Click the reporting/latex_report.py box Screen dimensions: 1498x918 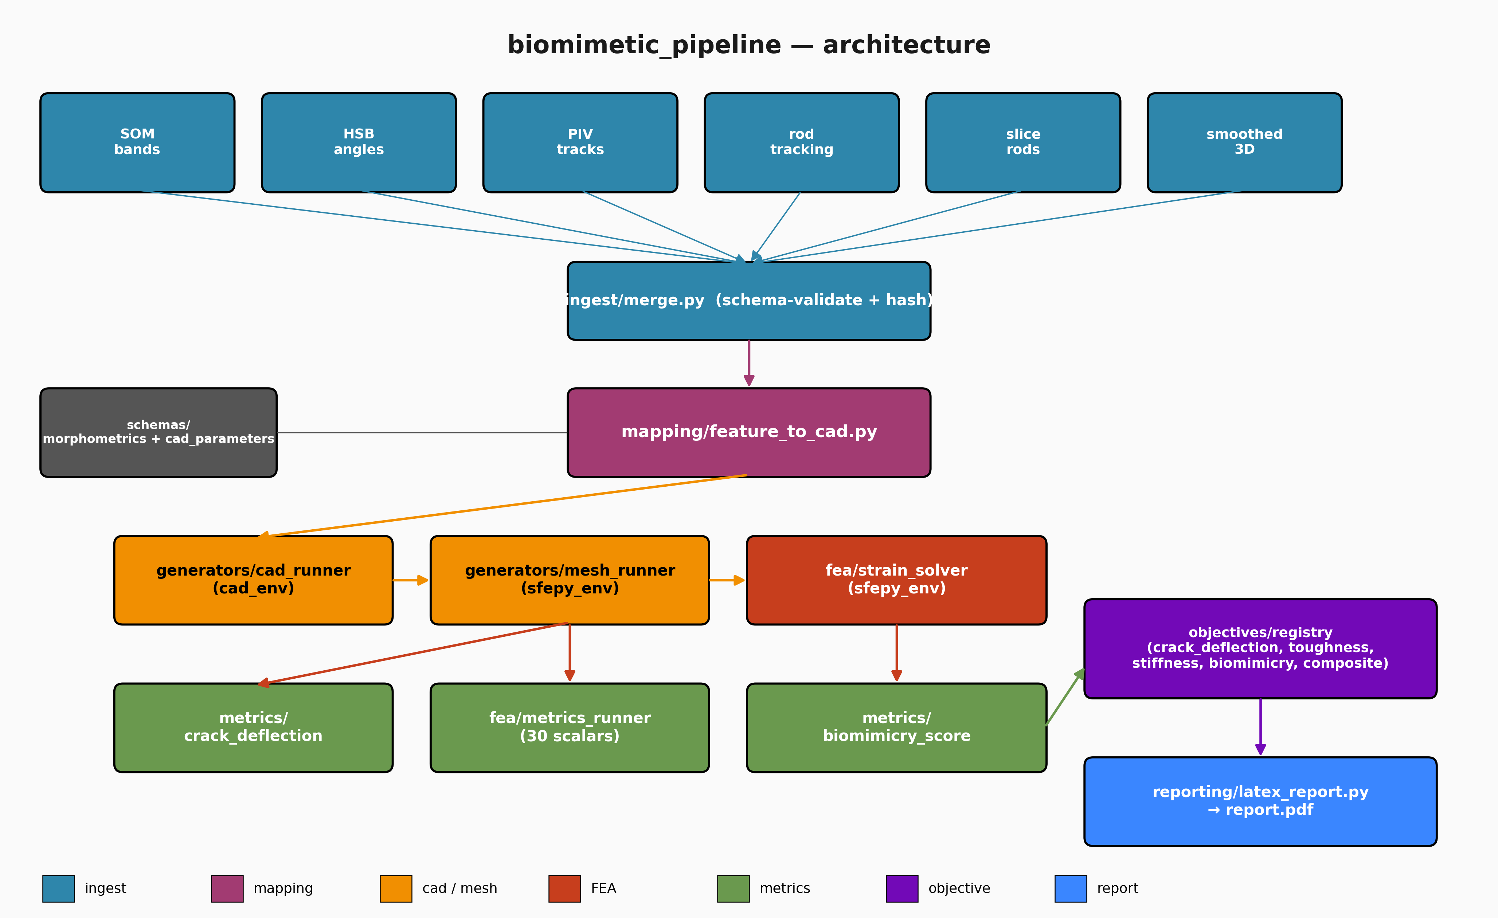click(1260, 801)
